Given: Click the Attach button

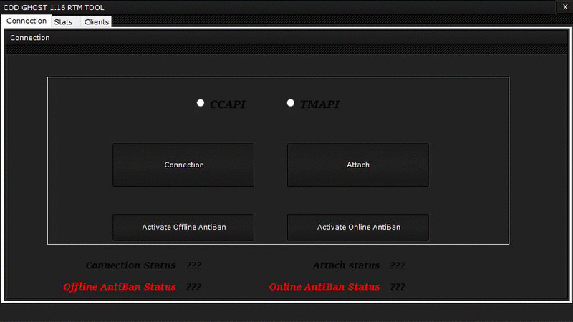Looking at the screenshot, I should click(x=358, y=165).
